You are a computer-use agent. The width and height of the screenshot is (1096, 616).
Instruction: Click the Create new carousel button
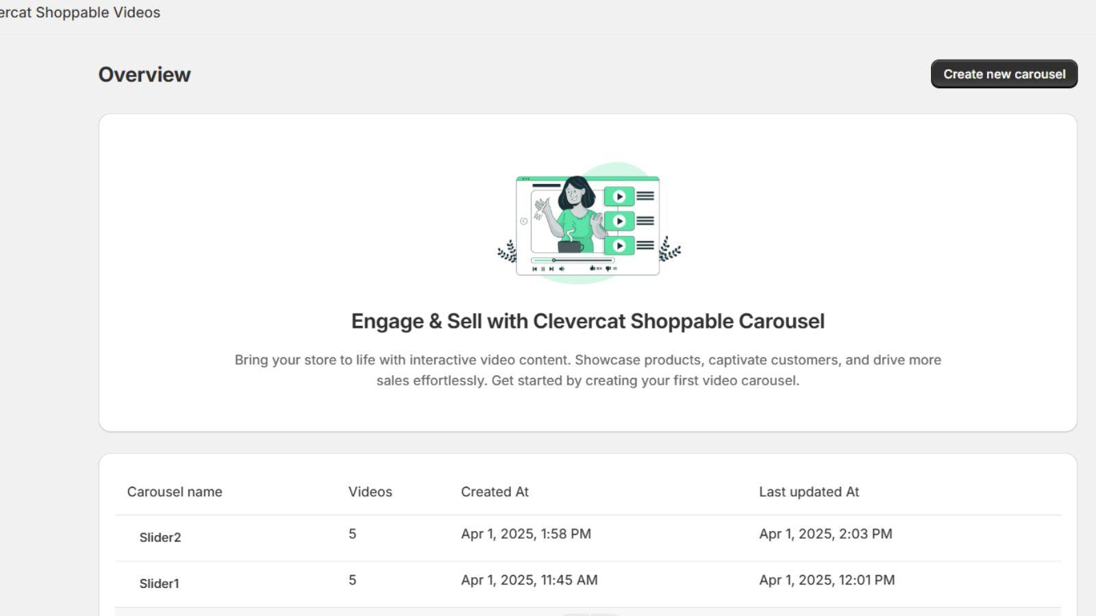pyautogui.click(x=1004, y=74)
